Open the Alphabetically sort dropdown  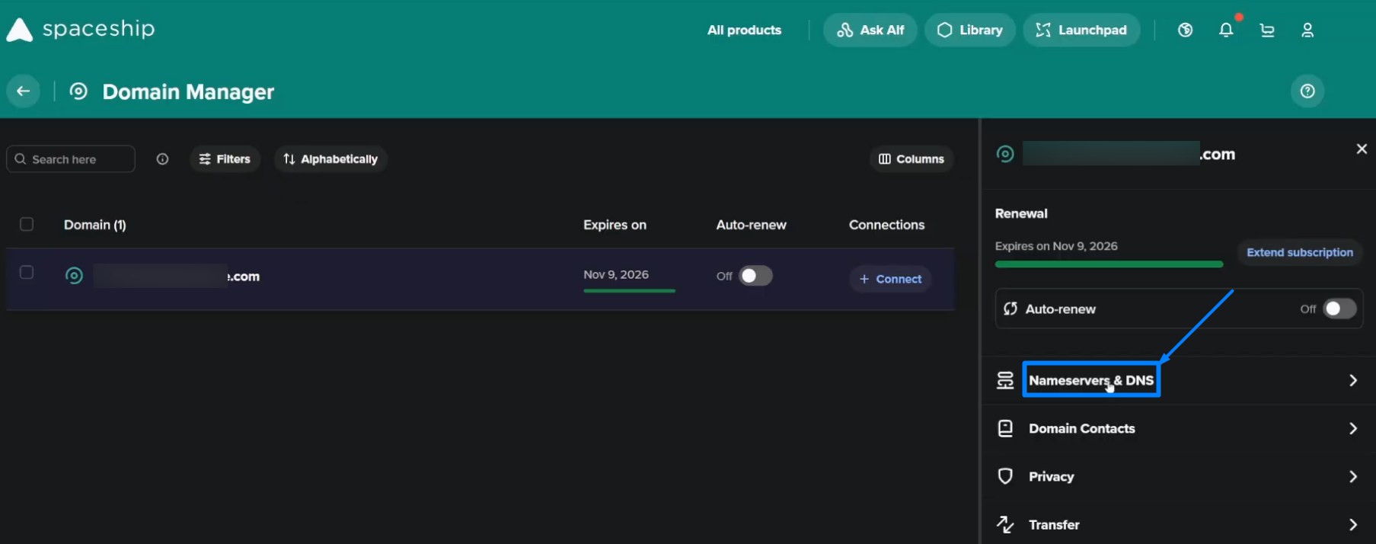pos(330,159)
